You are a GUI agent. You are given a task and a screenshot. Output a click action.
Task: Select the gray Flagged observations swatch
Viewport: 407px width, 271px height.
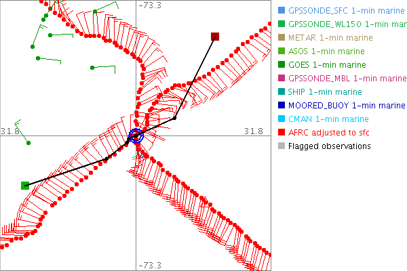click(x=280, y=146)
